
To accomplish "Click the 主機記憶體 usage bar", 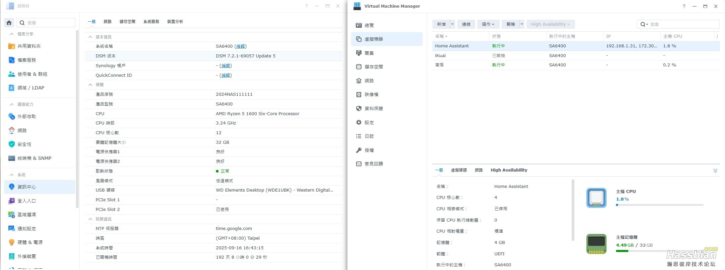I will click(659, 251).
